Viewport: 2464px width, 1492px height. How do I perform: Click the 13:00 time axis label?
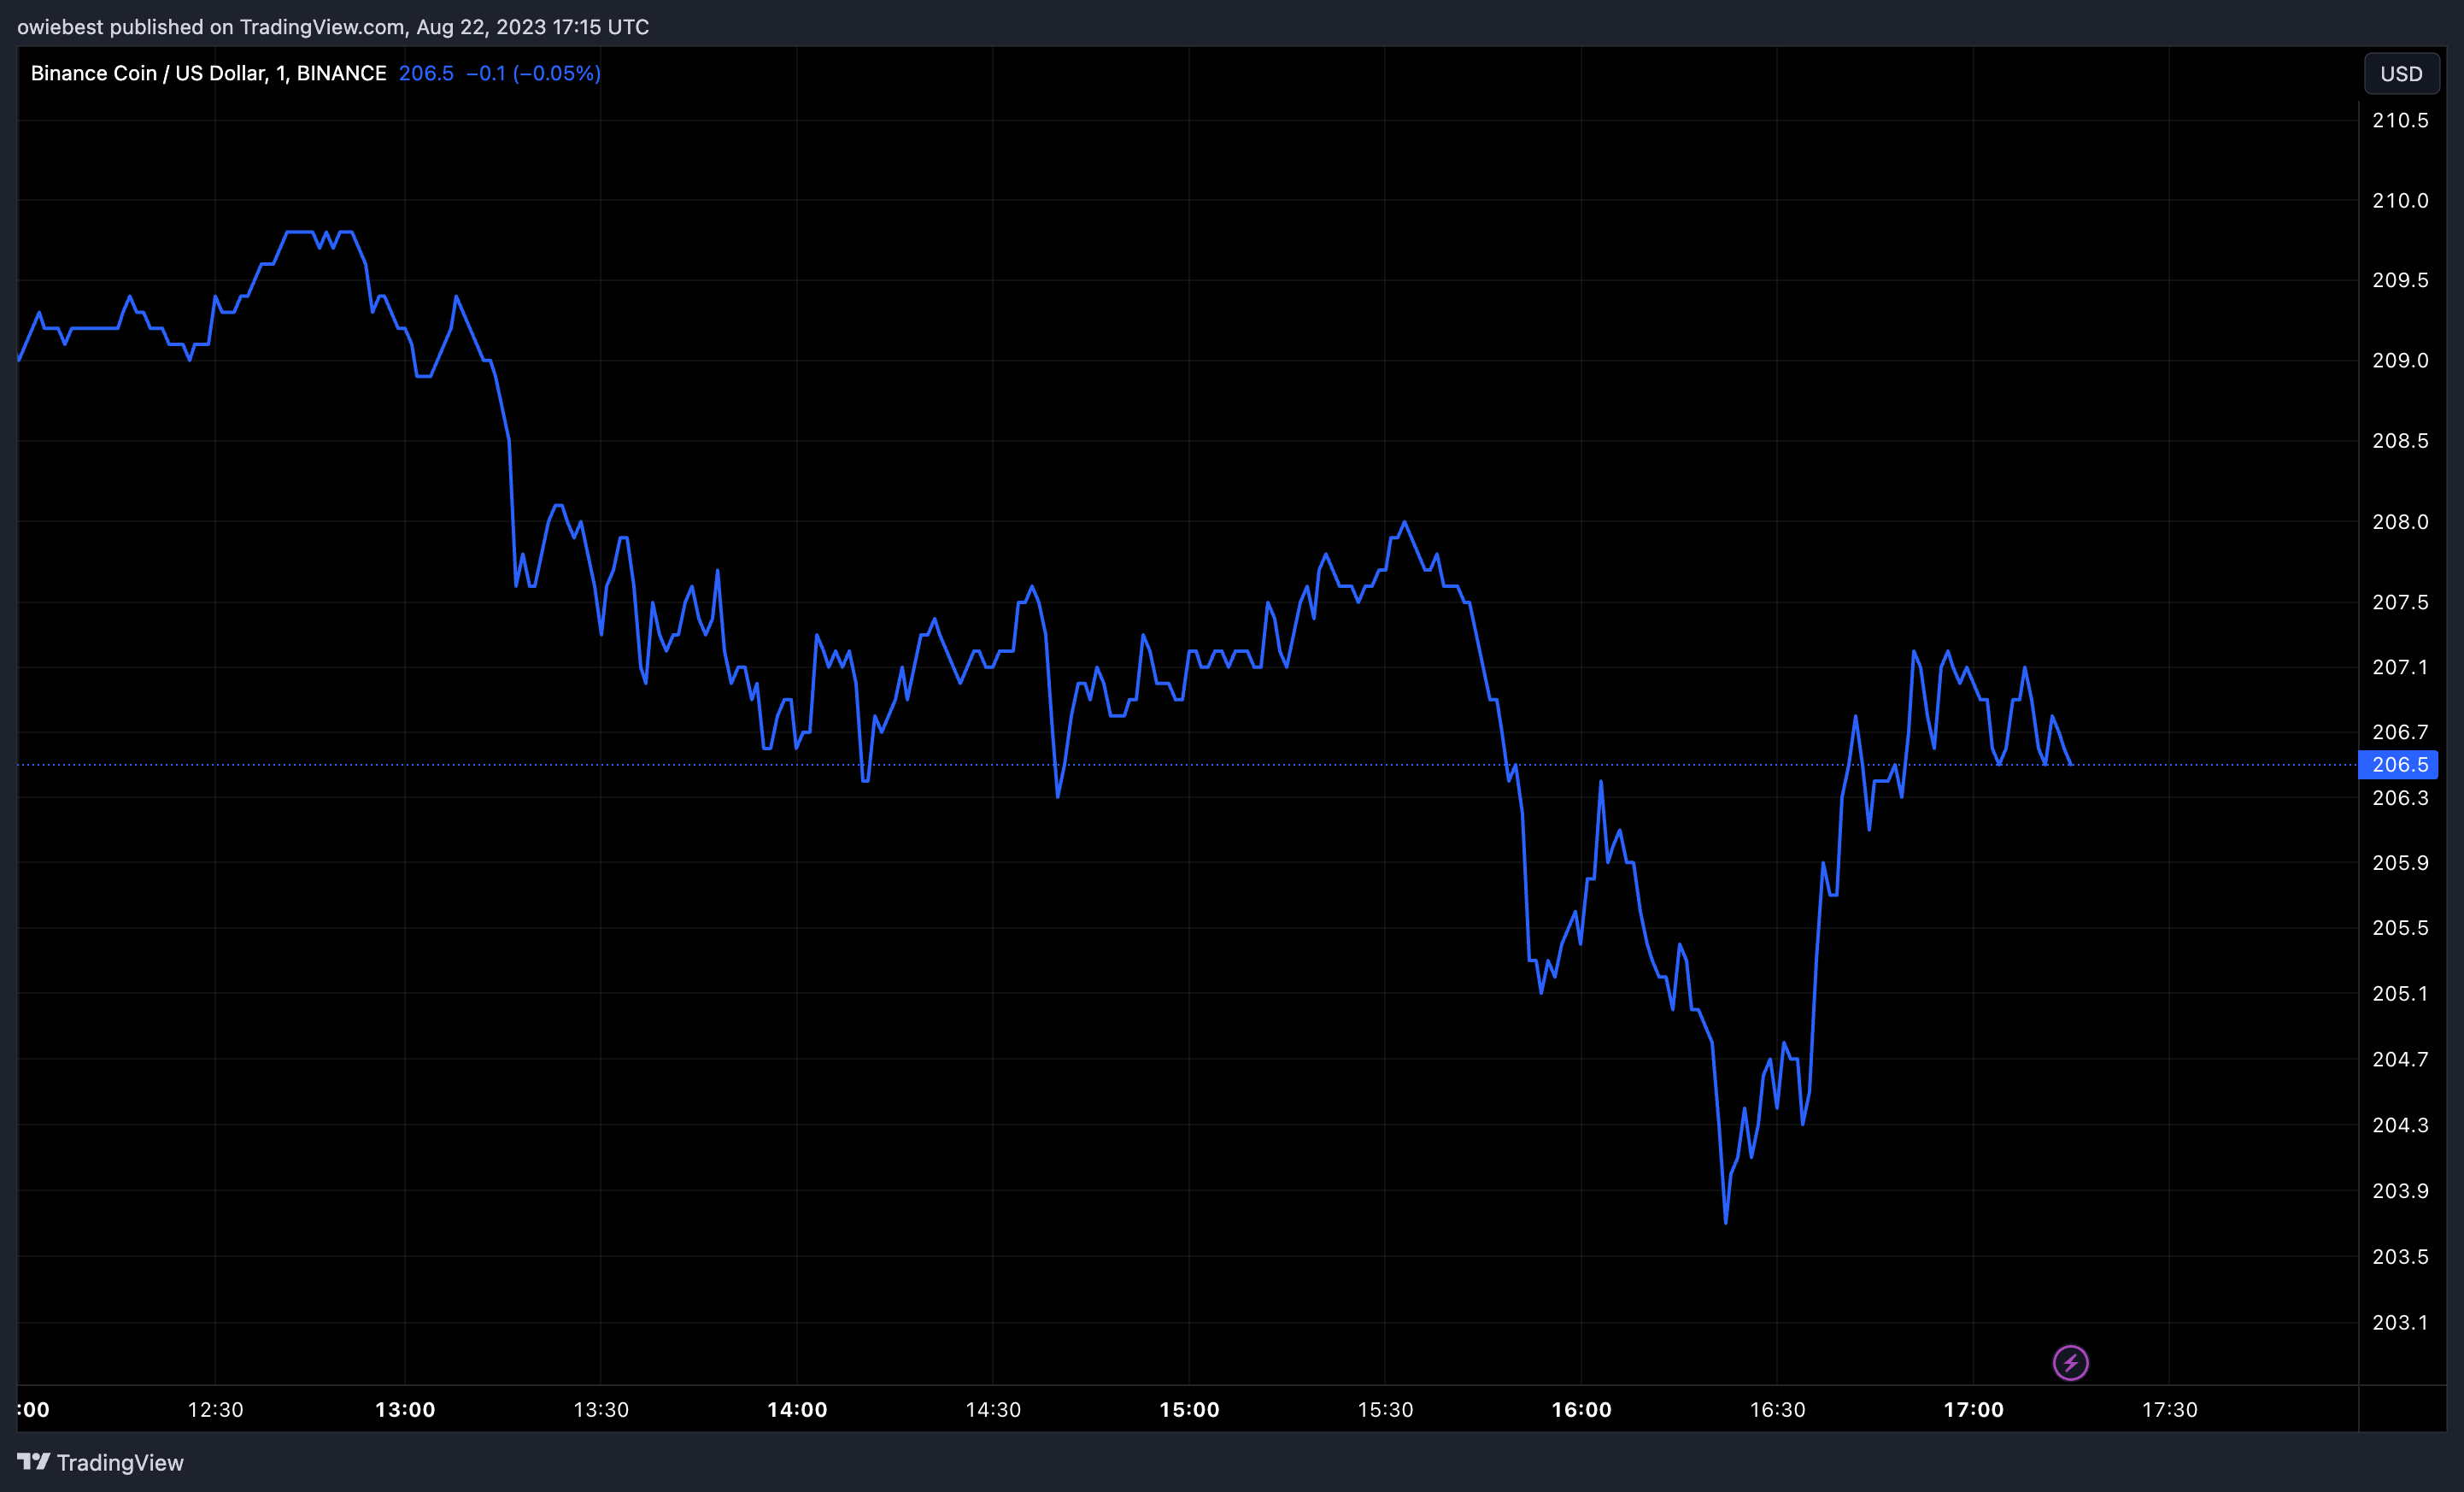[x=405, y=1410]
